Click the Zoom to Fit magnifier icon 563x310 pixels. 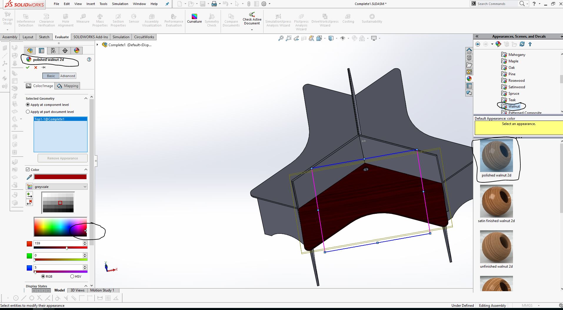point(281,38)
